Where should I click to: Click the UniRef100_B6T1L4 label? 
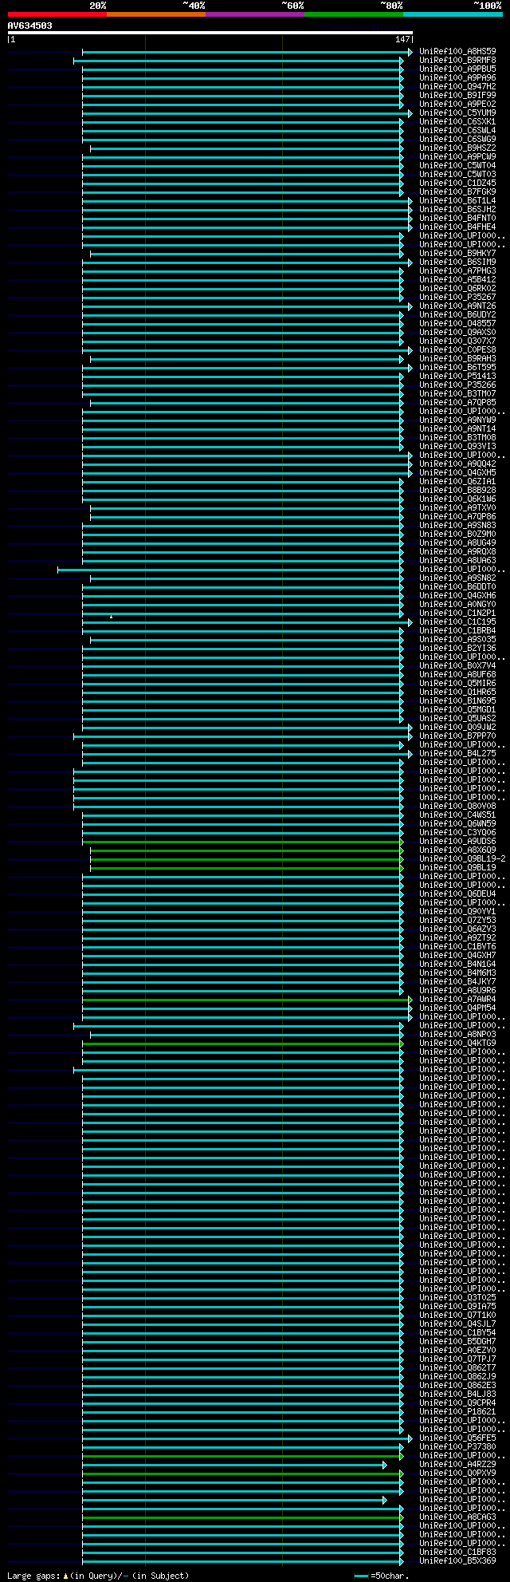pyautogui.click(x=457, y=201)
